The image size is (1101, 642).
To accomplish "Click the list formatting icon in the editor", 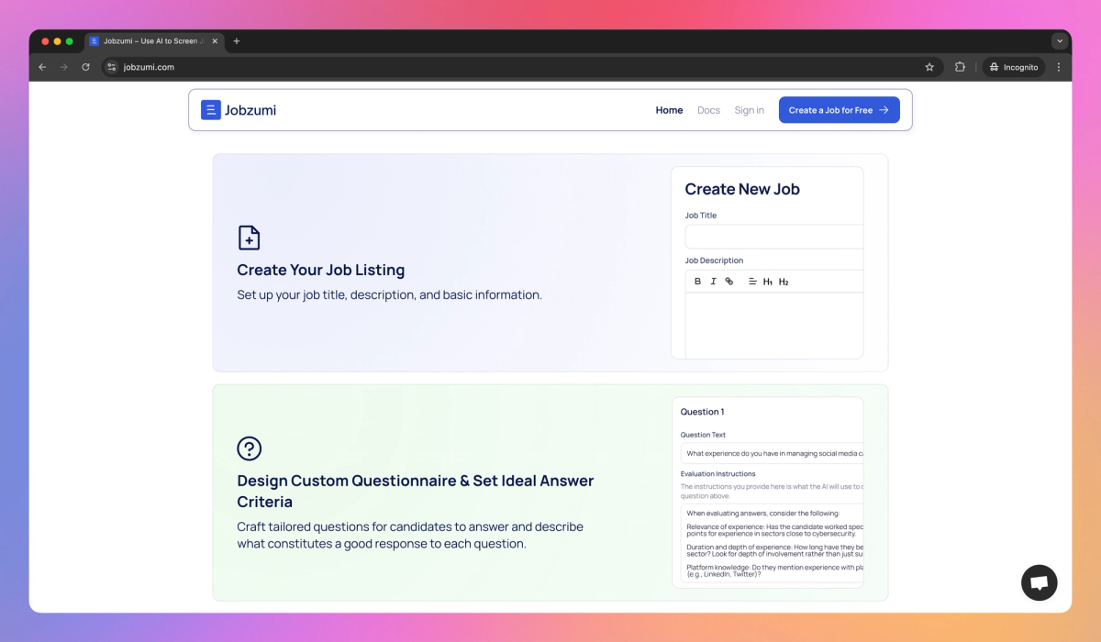I will point(752,282).
